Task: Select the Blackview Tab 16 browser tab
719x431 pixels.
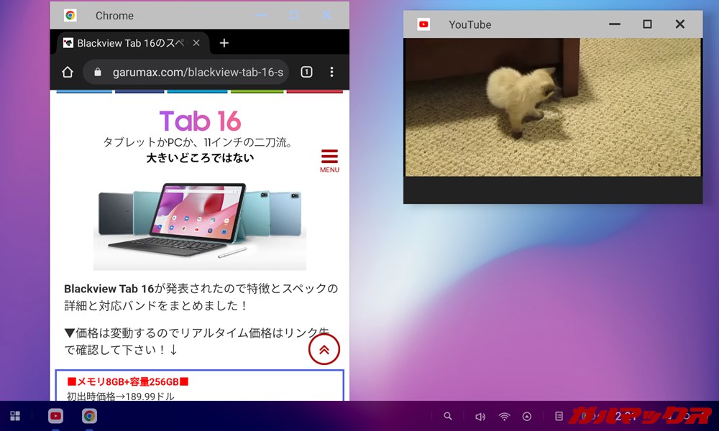Action: (x=122, y=43)
